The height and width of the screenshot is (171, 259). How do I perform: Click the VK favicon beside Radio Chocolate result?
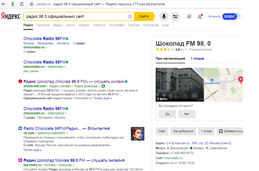[20, 128]
